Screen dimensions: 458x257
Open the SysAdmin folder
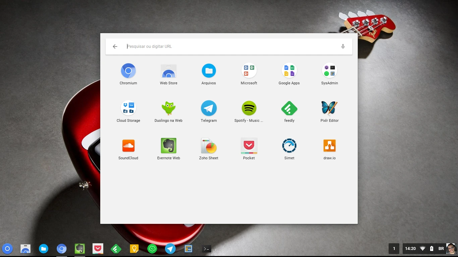329,71
